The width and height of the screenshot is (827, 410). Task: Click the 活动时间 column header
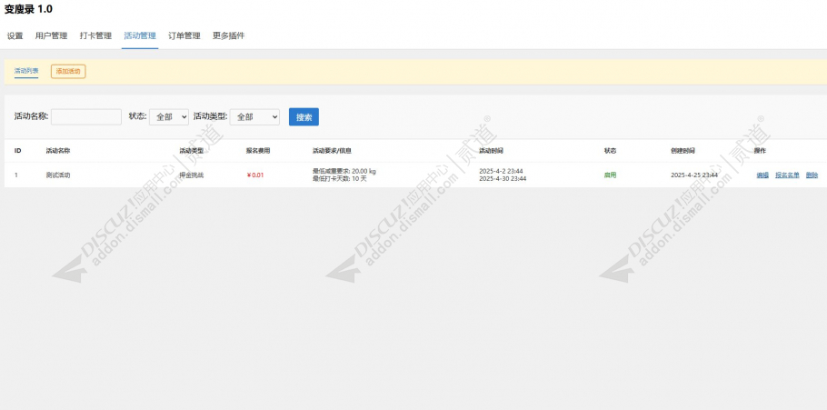491,151
